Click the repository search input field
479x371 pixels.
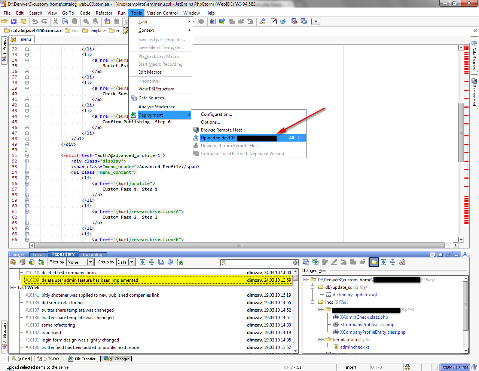click(259, 263)
